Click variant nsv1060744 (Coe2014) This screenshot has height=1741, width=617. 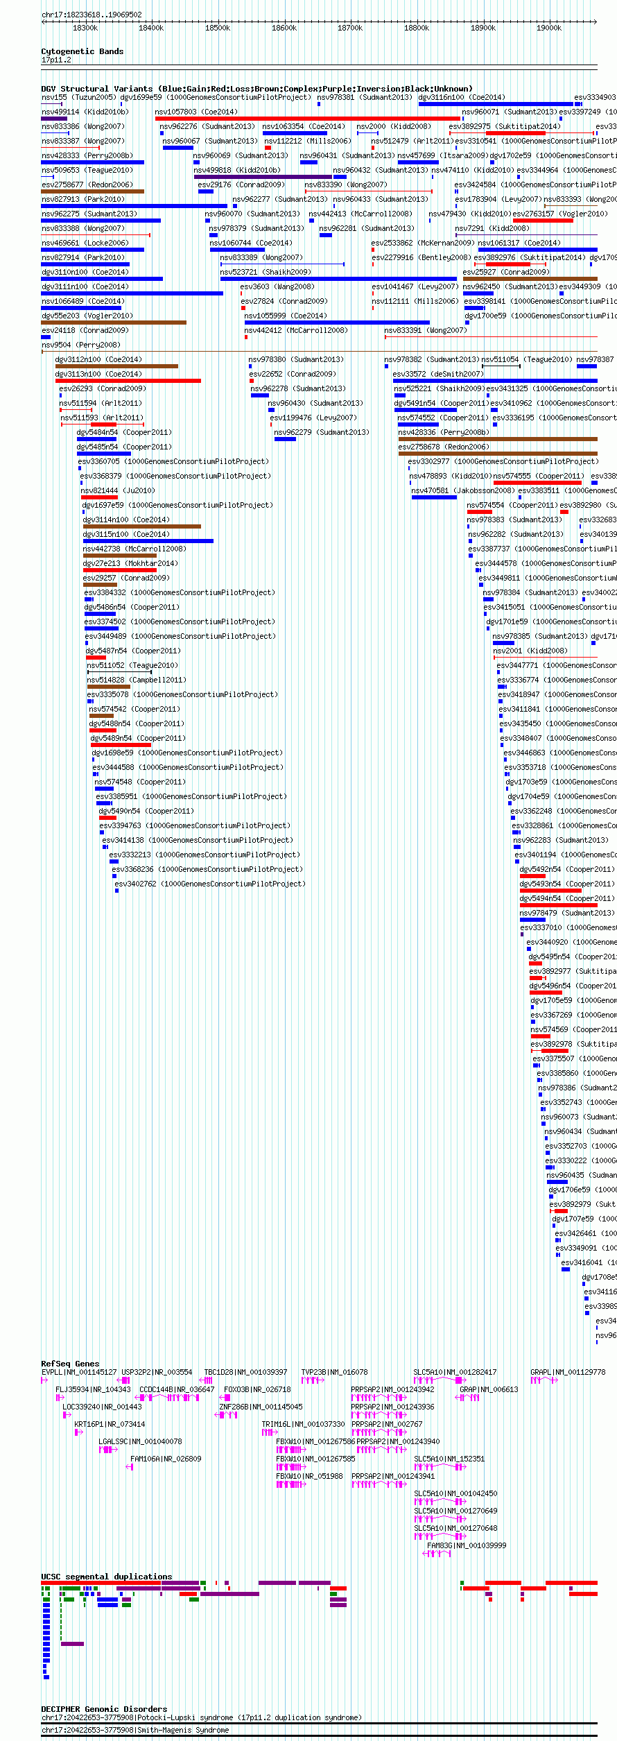(251, 243)
